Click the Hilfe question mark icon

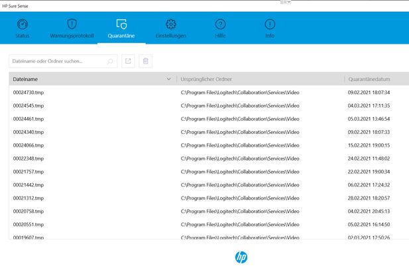pyautogui.click(x=221, y=25)
